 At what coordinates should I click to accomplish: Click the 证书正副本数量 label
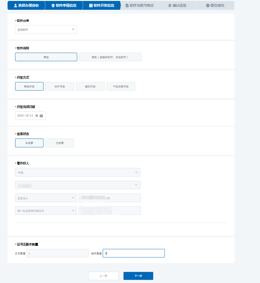tap(27, 245)
